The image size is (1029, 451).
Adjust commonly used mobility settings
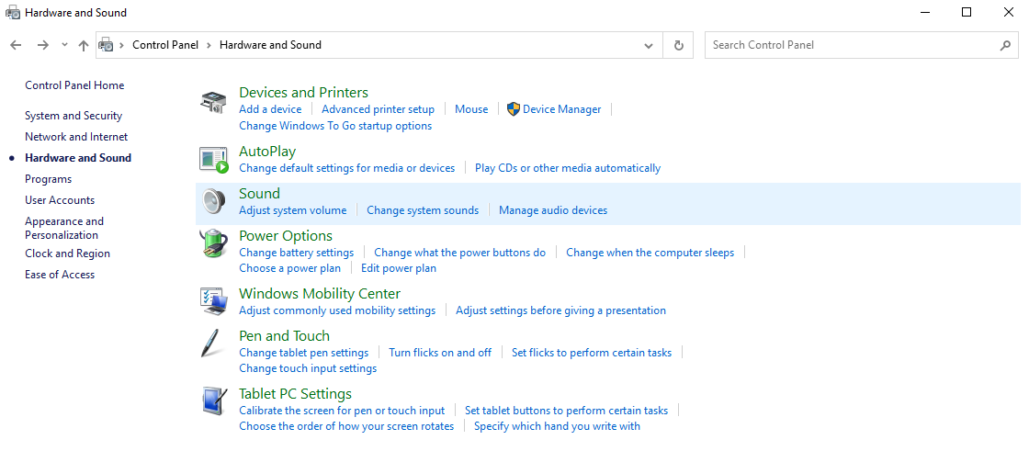coord(337,310)
